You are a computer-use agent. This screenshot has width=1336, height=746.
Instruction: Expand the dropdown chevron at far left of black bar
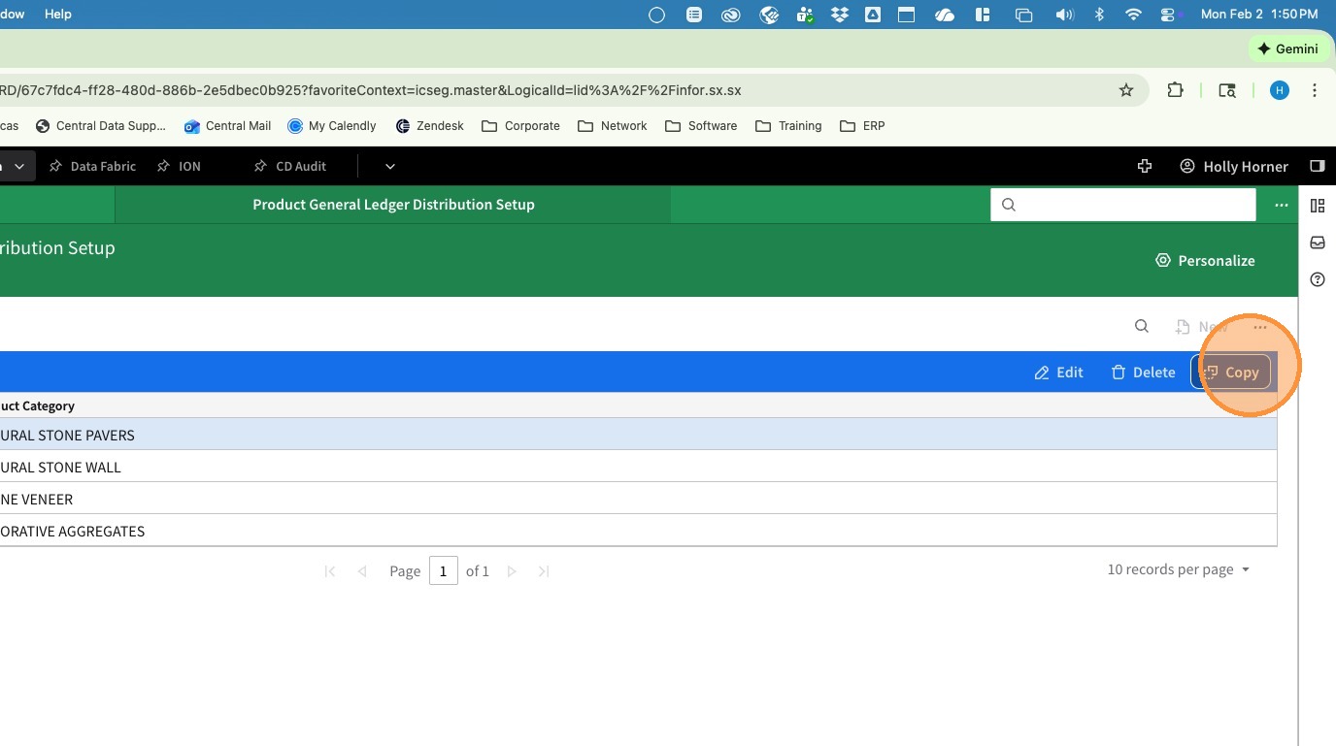[19, 166]
